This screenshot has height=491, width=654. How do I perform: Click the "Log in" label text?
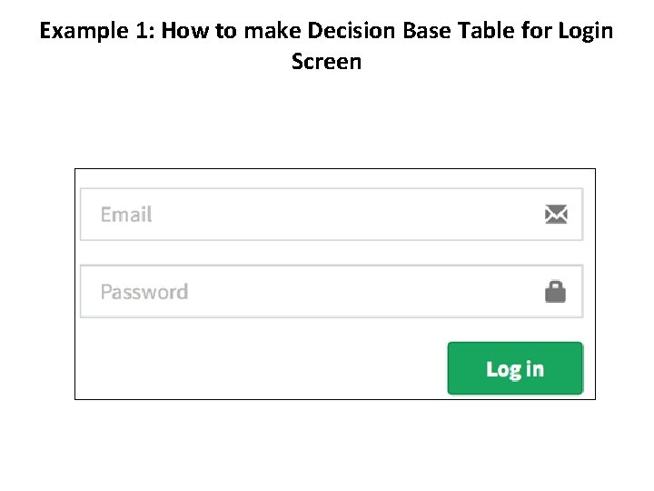pyautogui.click(x=515, y=368)
